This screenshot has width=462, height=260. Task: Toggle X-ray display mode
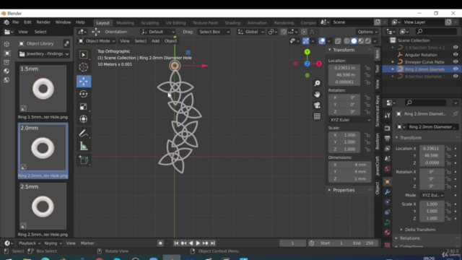(338, 41)
